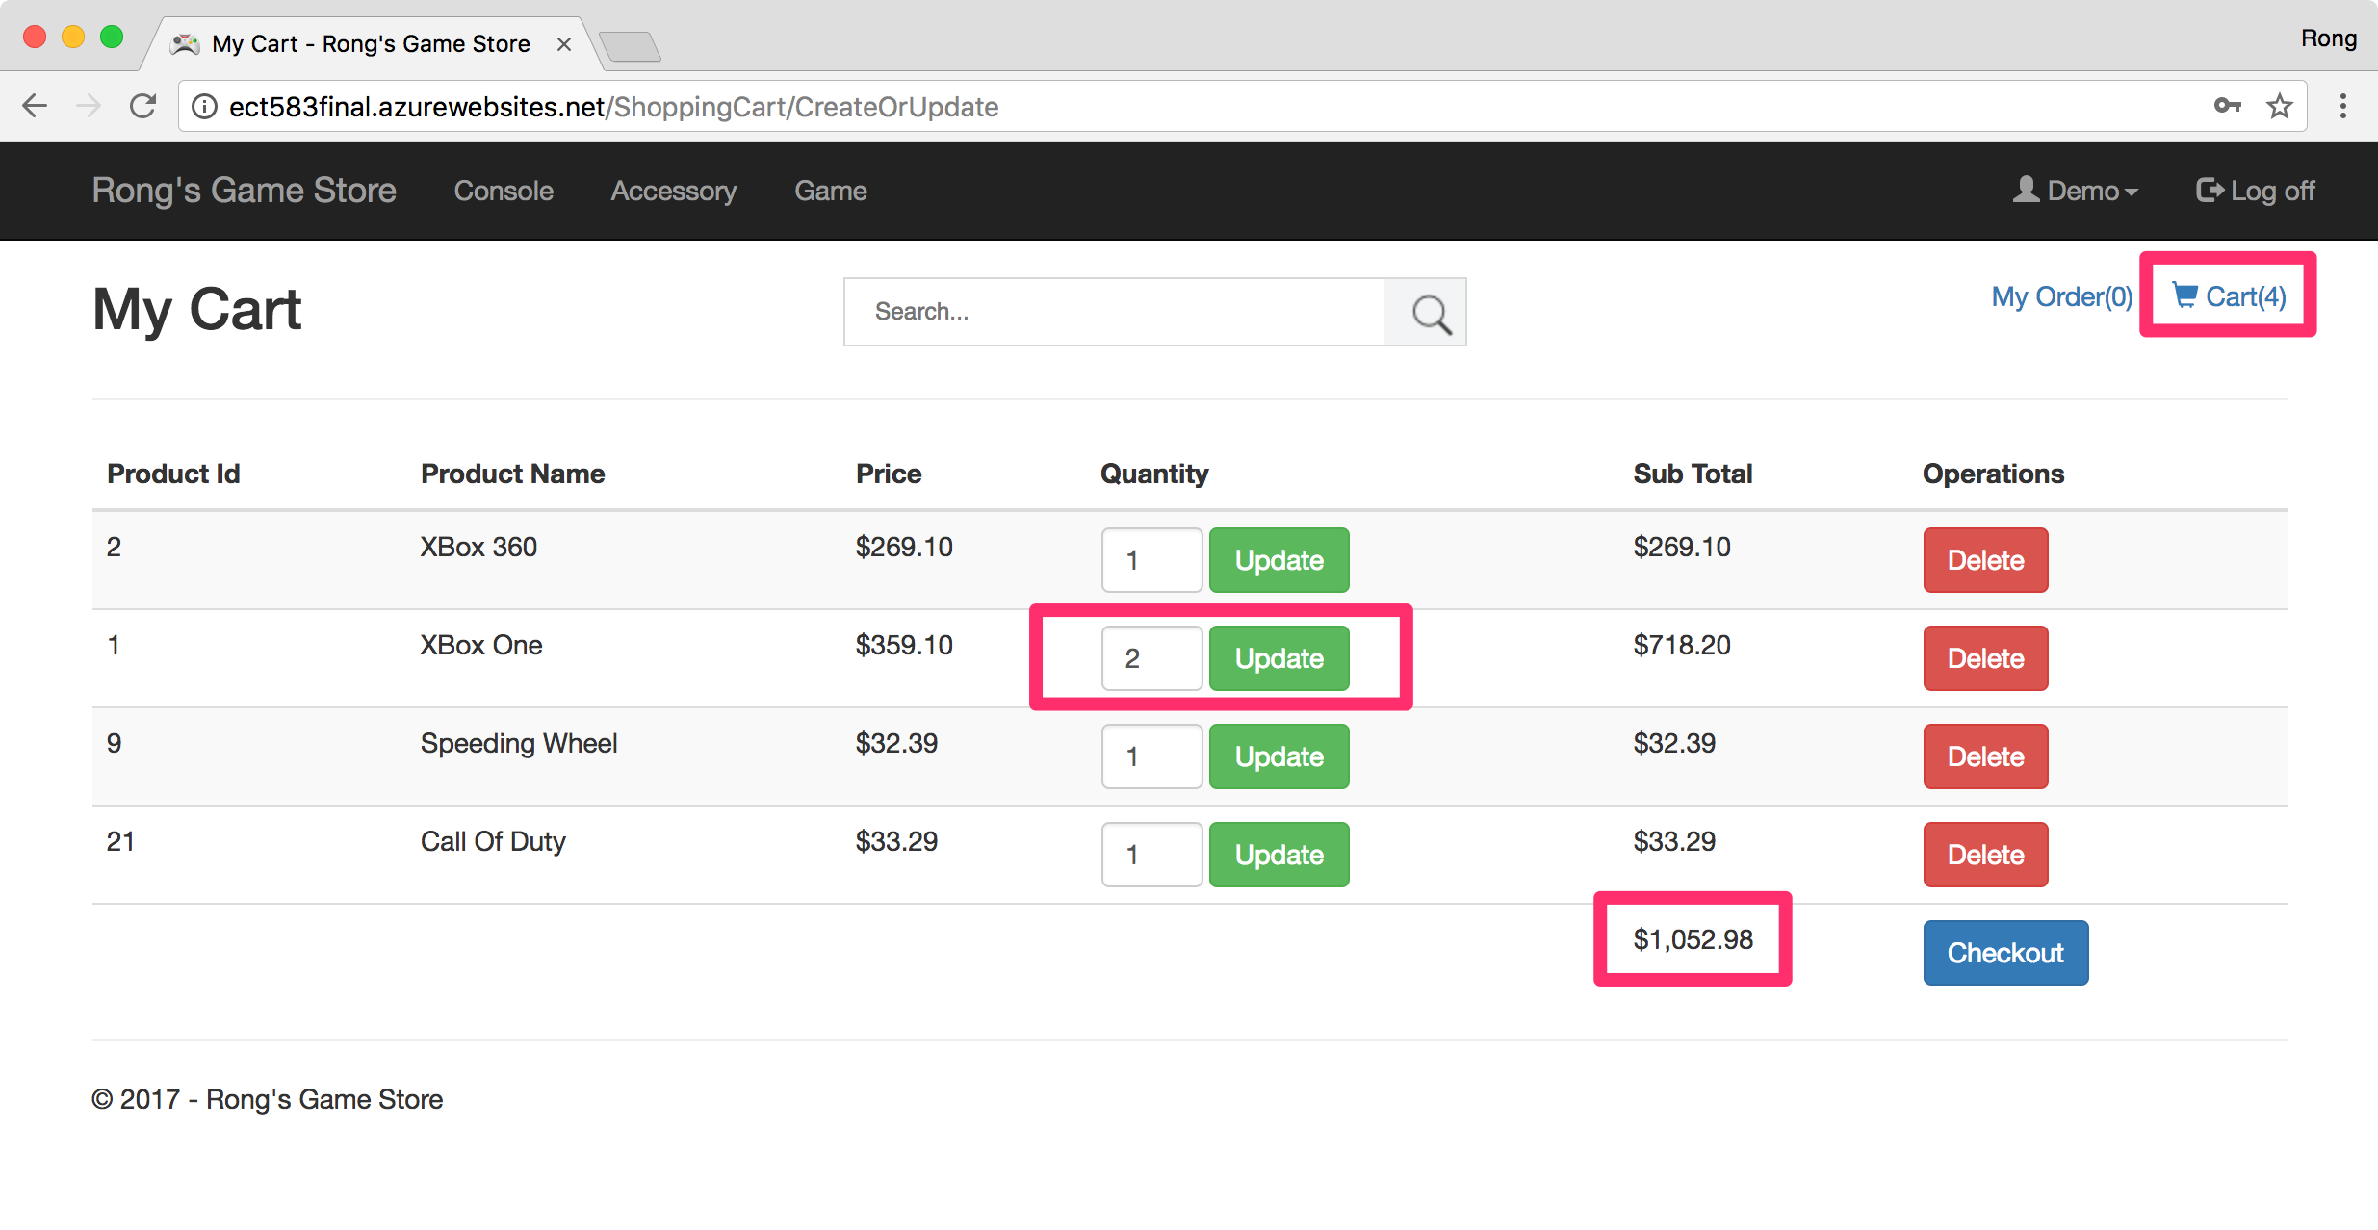Open Chrome three-dot menu
This screenshot has height=1230, width=2378.
(2343, 106)
